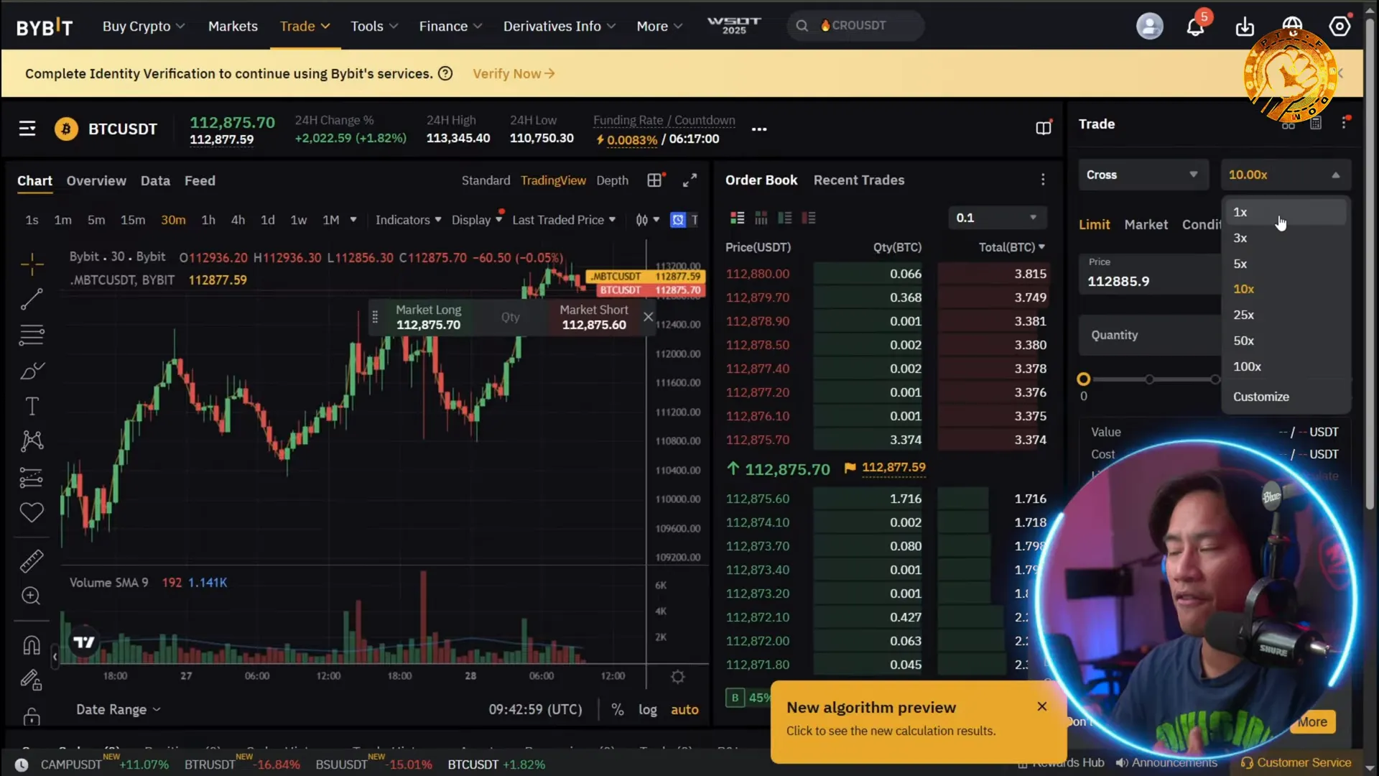The image size is (1379, 776).
Task: Open the 0.1 order book depth dropdown
Action: coord(997,218)
